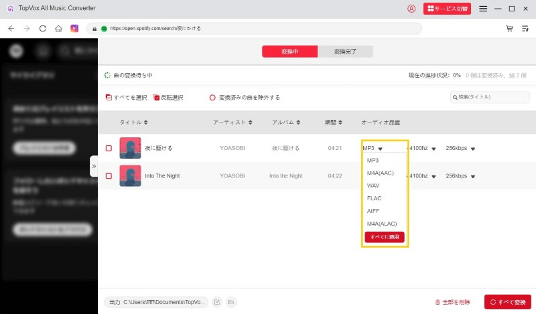Tick the checkbox for Into The Night
This screenshot has width=536, height=314.
tap(109, 176)
